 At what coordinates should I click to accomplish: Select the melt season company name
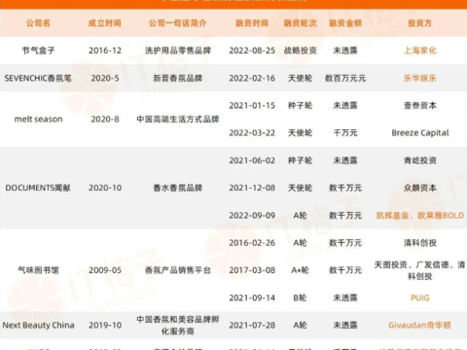coord(38,120)
